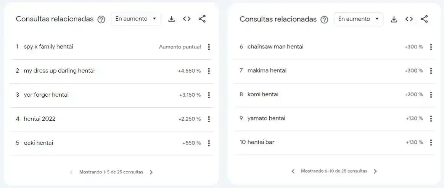Download the right related queries data
444x188 pixels.
394,19
